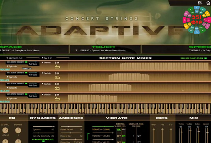Select the MIX panel header
211x143 pixels.
click(194, 118)
